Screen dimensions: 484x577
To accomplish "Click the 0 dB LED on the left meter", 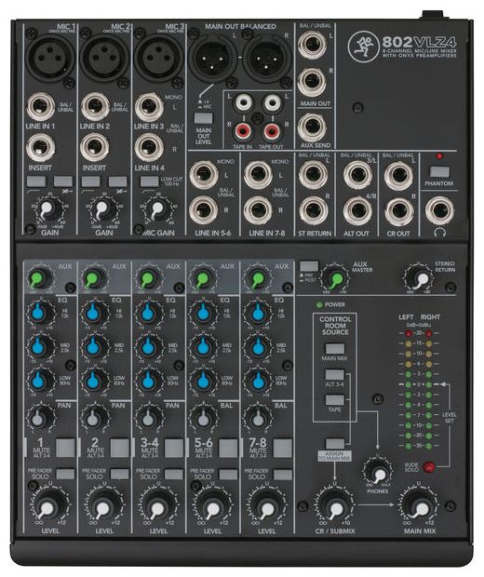I will 409,384.
